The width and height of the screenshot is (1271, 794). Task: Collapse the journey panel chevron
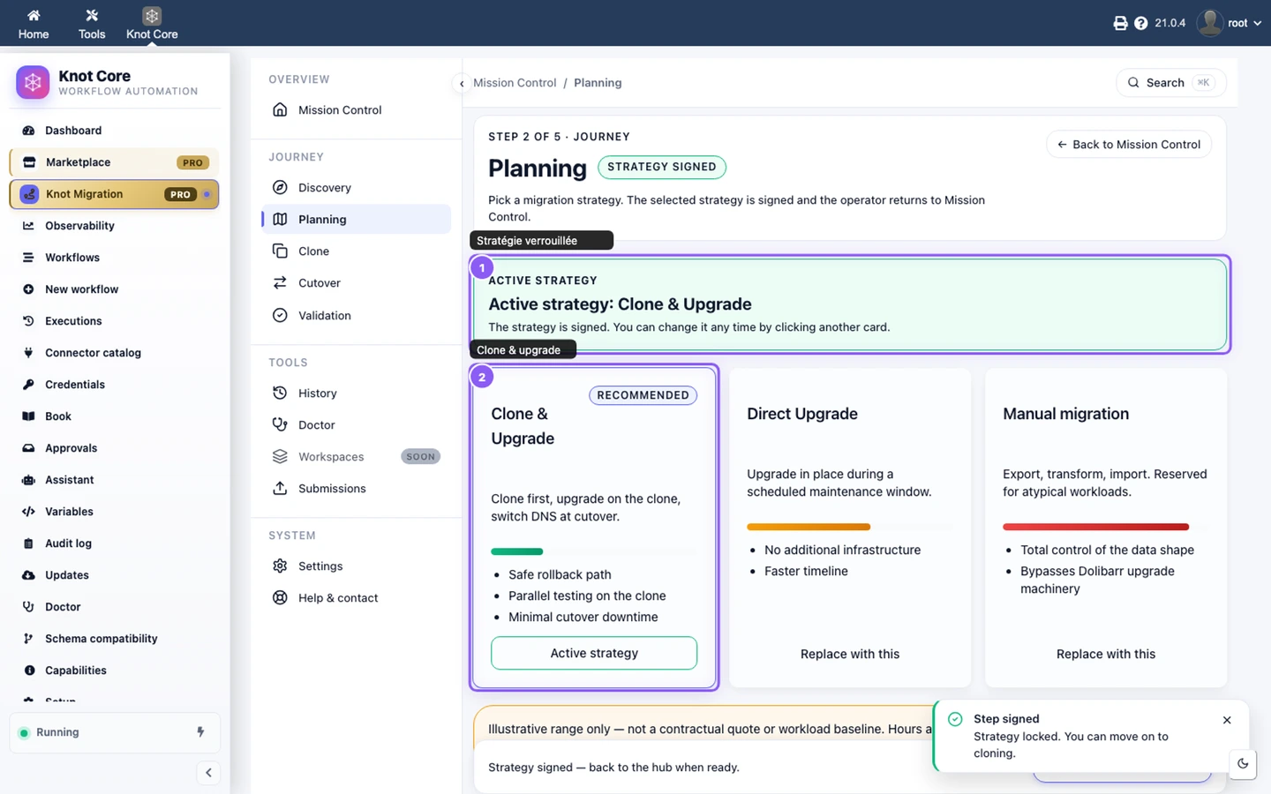pyautogui.click(x=462, y=84)
